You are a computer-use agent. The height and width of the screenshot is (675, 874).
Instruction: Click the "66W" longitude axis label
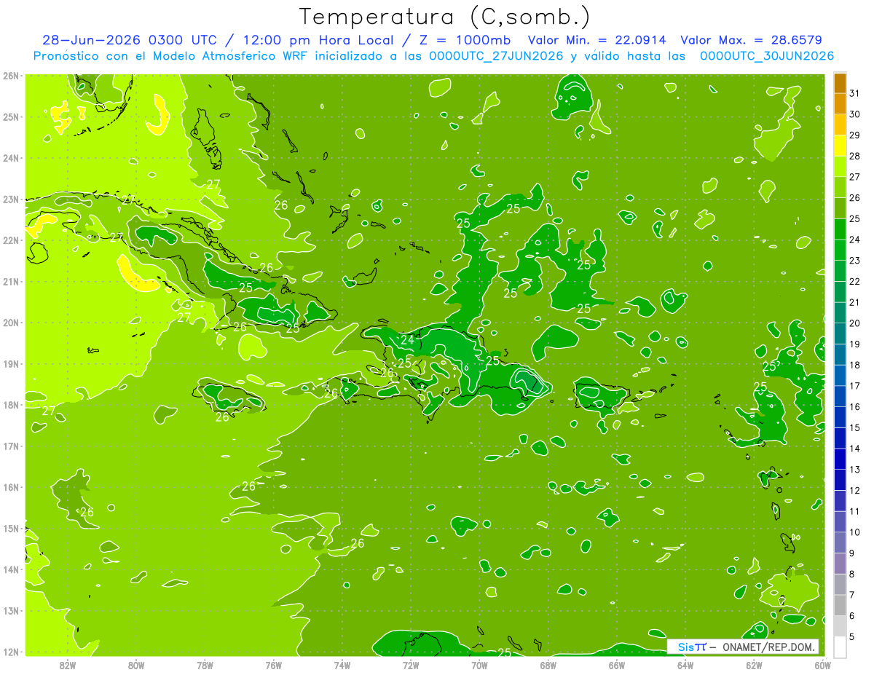(617, 665)
